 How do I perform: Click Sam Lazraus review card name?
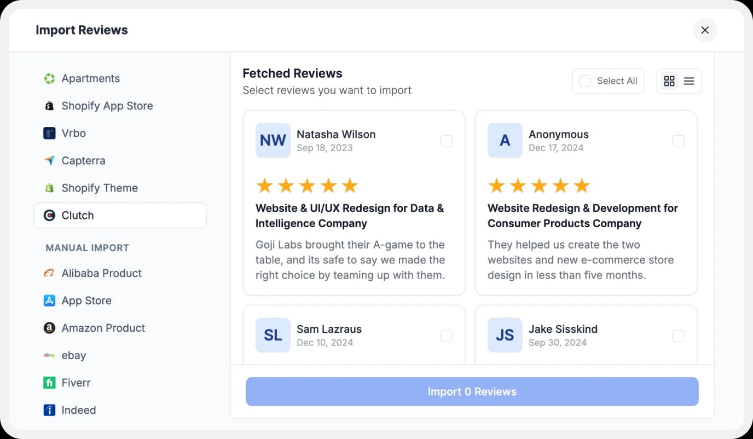coord(329,330)
